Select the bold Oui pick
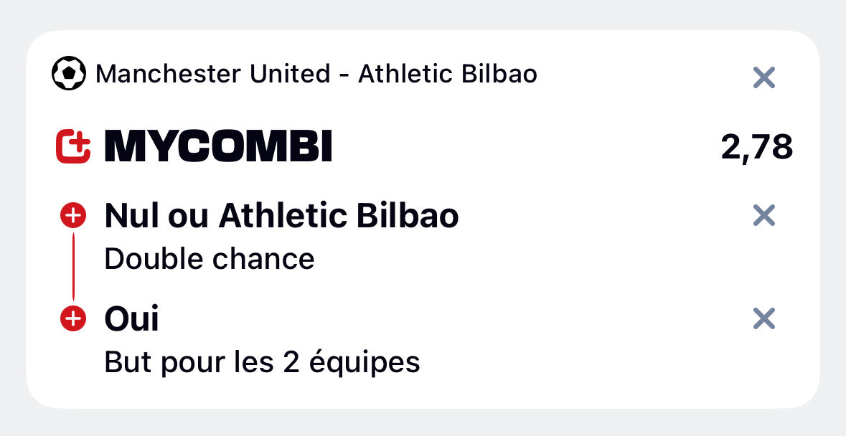Screen dimensions: 846x436 (x=131, y=319)
